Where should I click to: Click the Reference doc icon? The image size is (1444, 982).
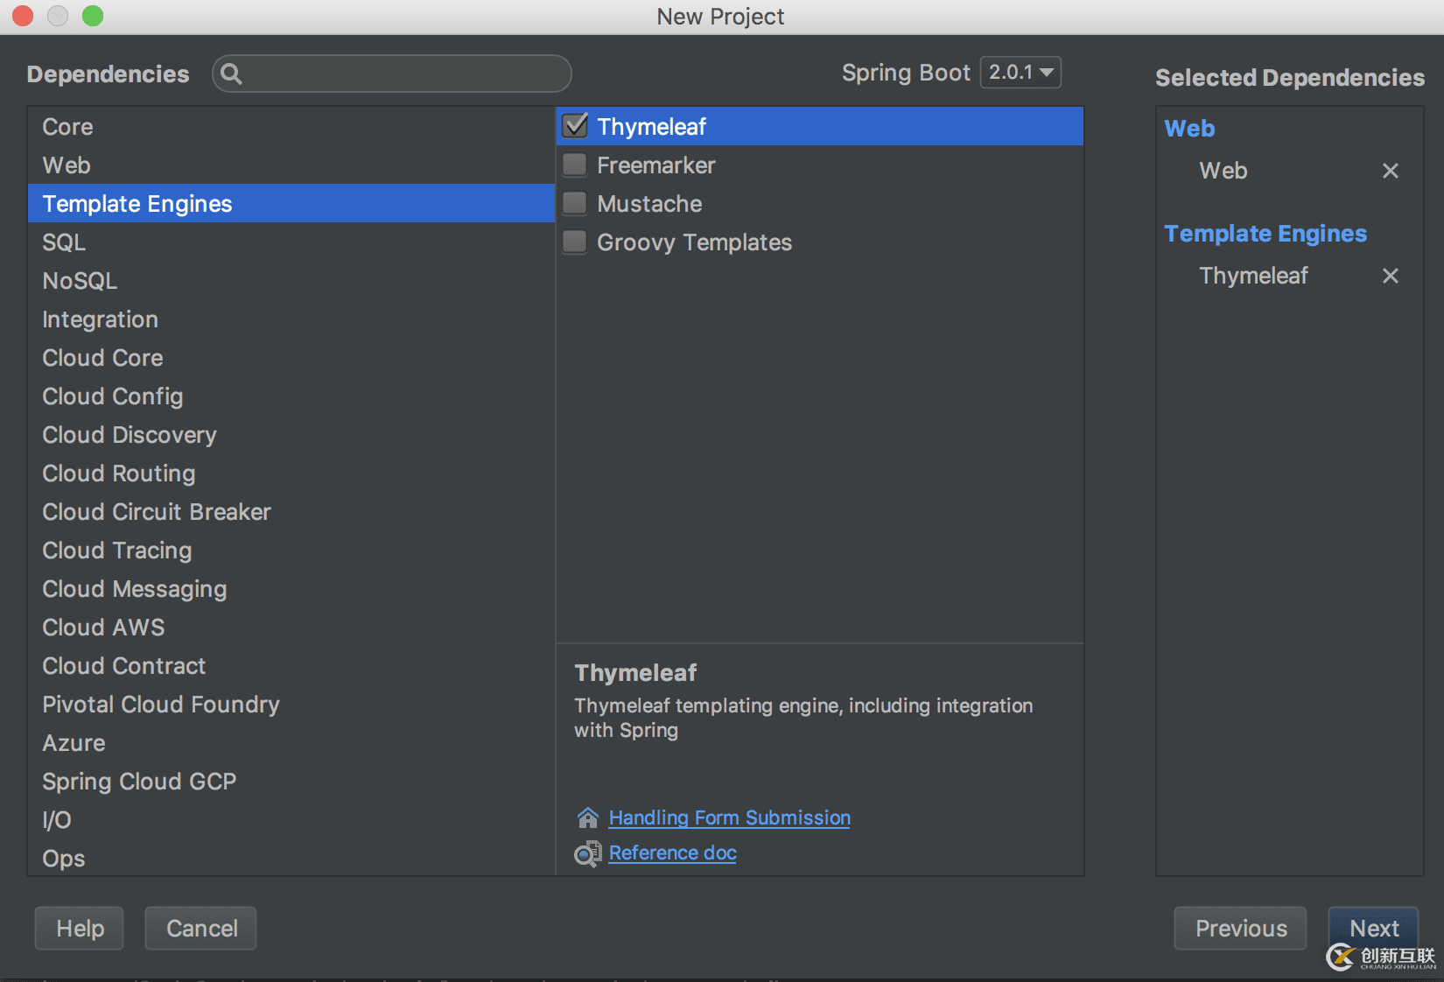(588, 853)
